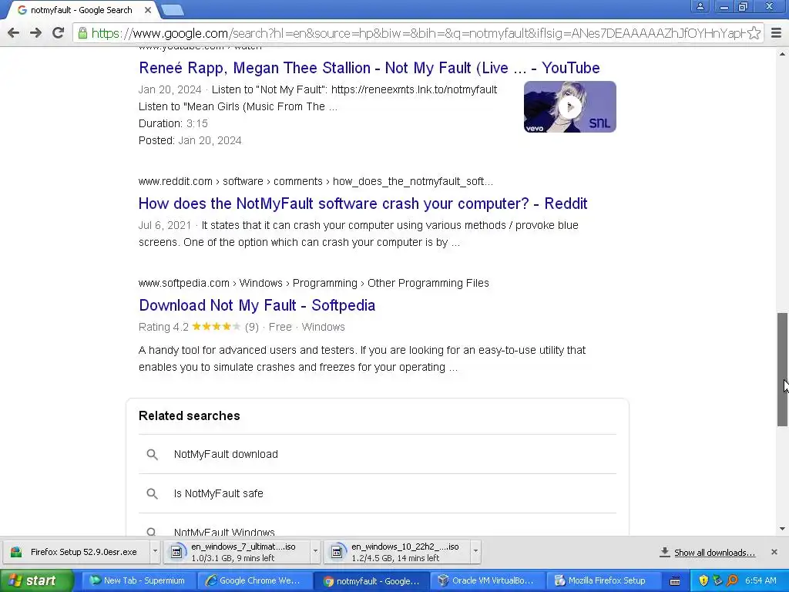Go forward using browser forward arrow

(35, 33)
